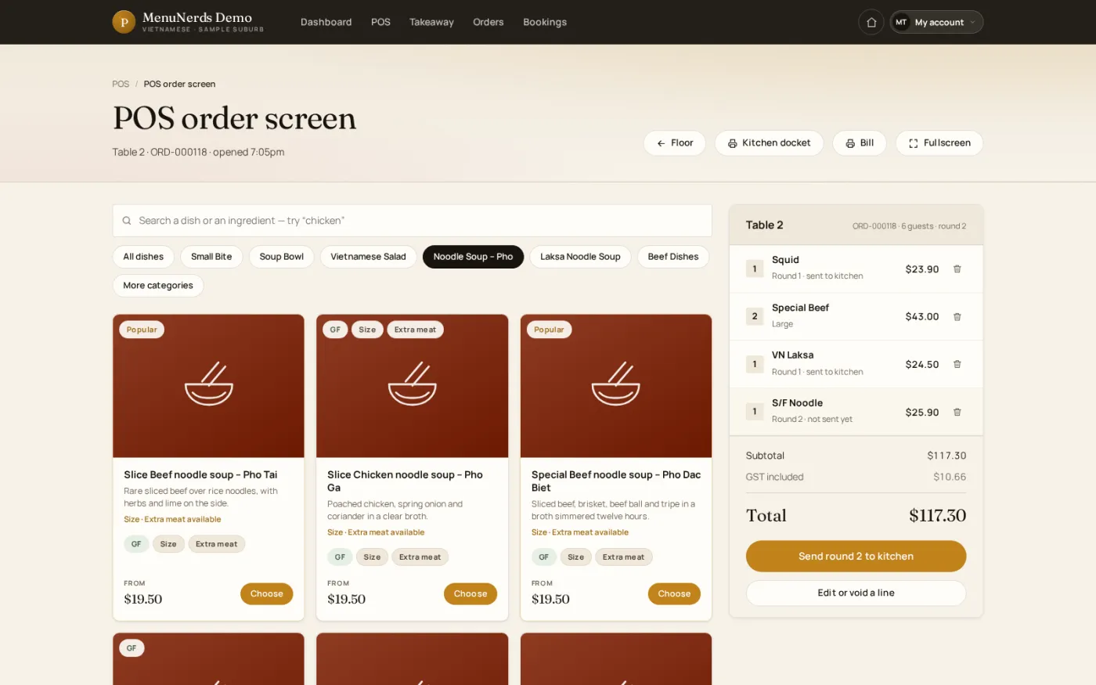Switch to the Orders page
Viewport: 1096px width, 685px height.
(489, 22)
